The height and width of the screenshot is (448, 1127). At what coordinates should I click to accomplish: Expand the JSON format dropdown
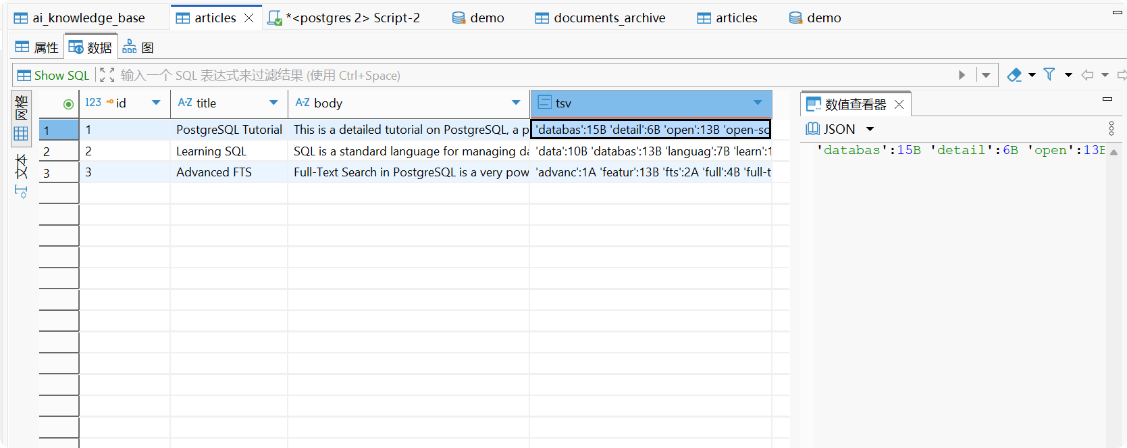click(x=870, y=129)
